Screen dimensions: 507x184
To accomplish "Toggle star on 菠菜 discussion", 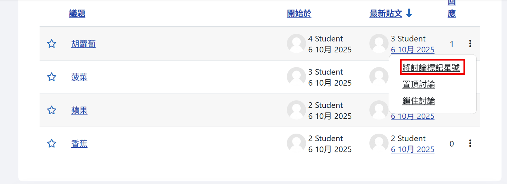I will click(51, 77).
